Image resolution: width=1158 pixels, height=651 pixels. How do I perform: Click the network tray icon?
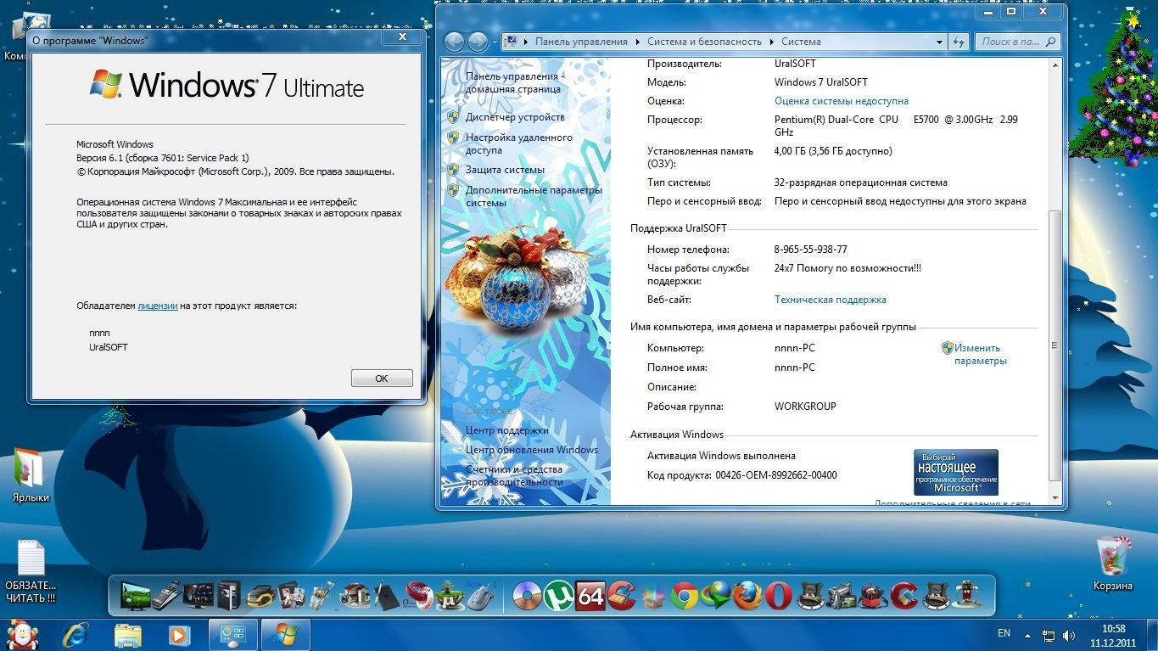(x=1049, y=635)
